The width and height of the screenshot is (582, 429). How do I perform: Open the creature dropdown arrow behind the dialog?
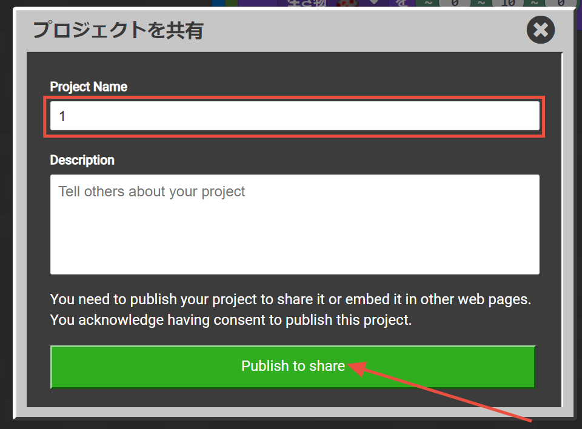click(x=374, y=3)
